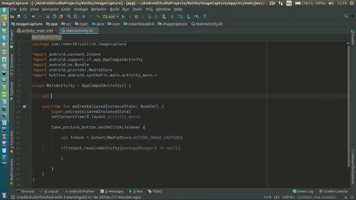Image resolution: width=356 pixels, height=200 pixels.
Task: Undo the last edit via toolbar arrow
Action: 33,17
